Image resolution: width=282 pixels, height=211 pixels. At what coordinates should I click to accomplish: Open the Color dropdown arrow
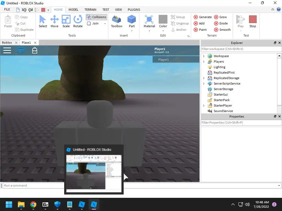click(163, 31)
